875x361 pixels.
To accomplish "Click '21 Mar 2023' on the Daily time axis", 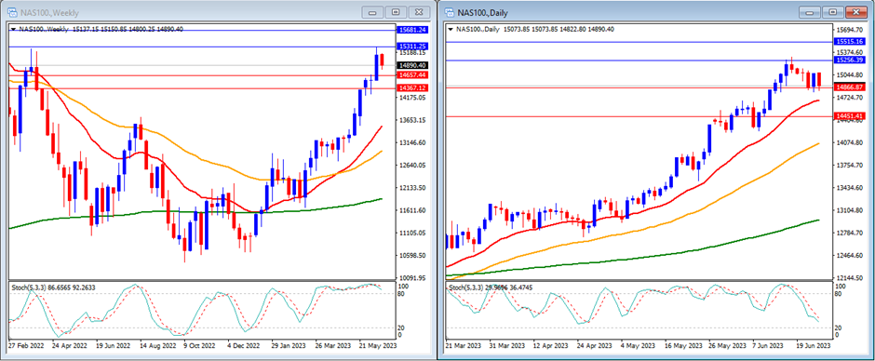I will coord(464,346).
